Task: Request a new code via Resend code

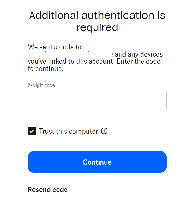Action: pyautogui.click(x=48, y=190)
